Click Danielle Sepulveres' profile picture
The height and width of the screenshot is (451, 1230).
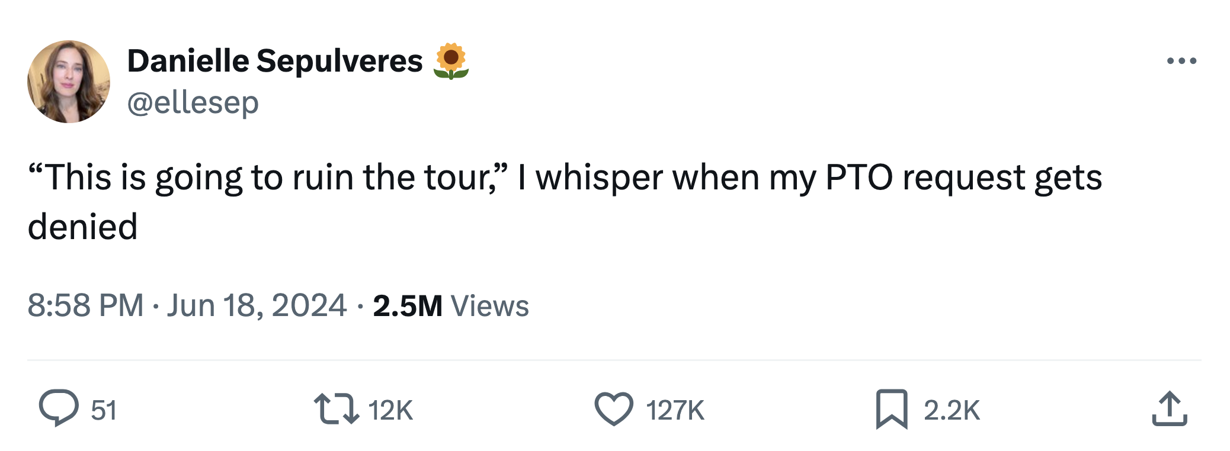(69, 82)
